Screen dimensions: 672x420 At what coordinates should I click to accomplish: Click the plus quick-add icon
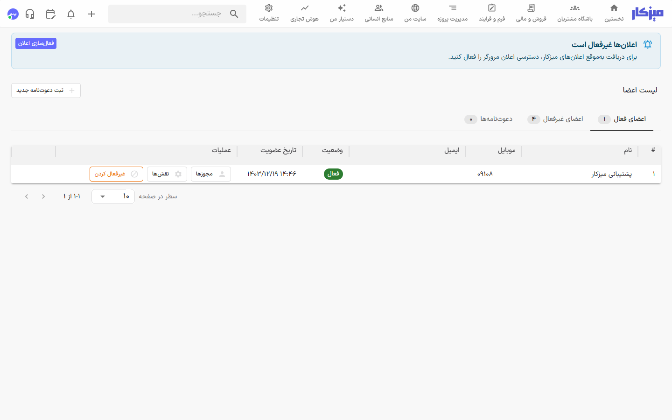click(x=91, y=14)
